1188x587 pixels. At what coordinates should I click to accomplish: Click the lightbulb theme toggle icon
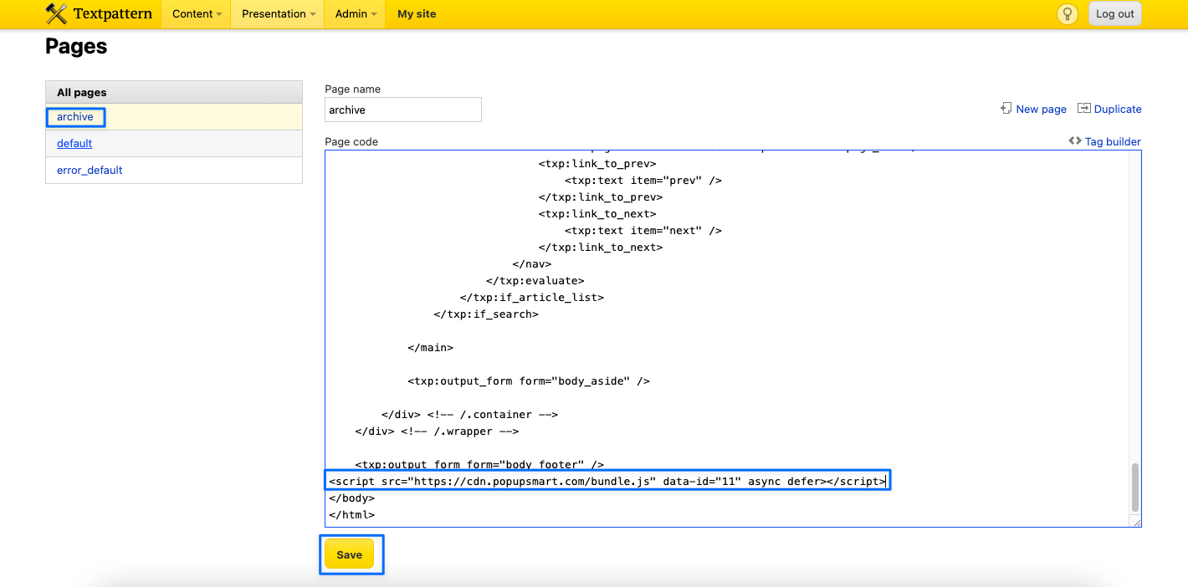tap(1067, 13)
